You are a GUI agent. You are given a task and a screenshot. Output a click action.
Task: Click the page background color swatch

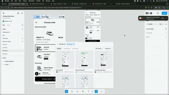tap(147, 24)
